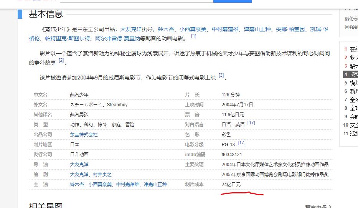This screenshot has width=358, height=208.
Task: Click the 出品公司 field label
Action: pyautogui.click(x=43, y=134)
